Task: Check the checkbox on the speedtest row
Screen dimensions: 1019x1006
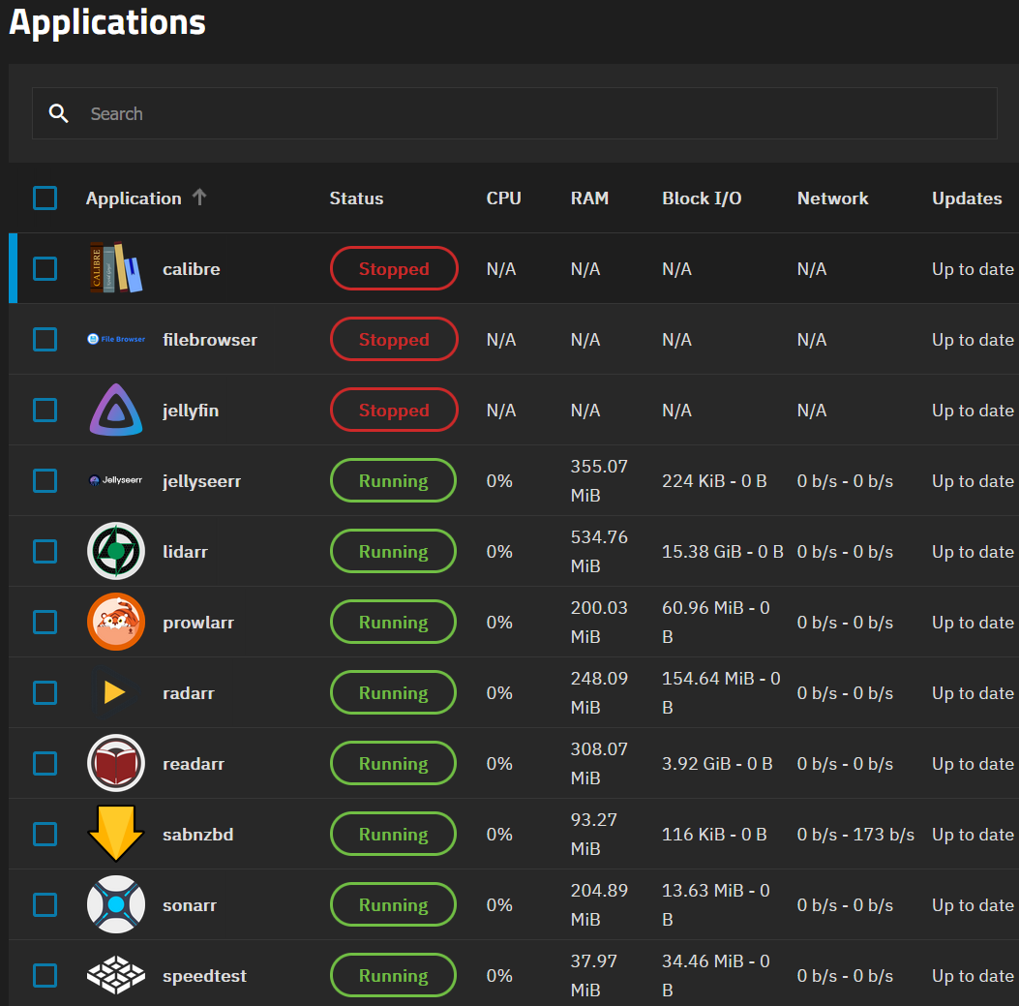Action: 45,975
